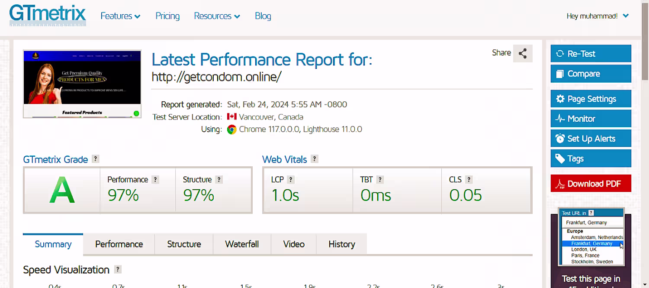Open the Hey muhammad account dropdown

pos(598,16)
